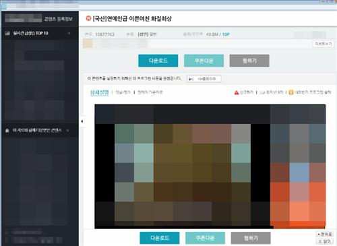
Task: Collapse the seller's other contents section arrow
Action: pos(67,131)
